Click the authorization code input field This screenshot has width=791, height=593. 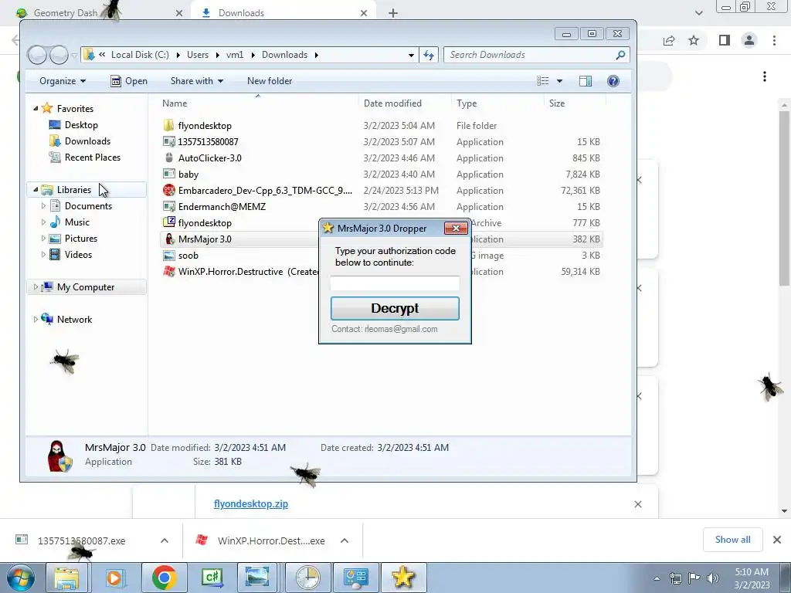click(x=395, y=283)
